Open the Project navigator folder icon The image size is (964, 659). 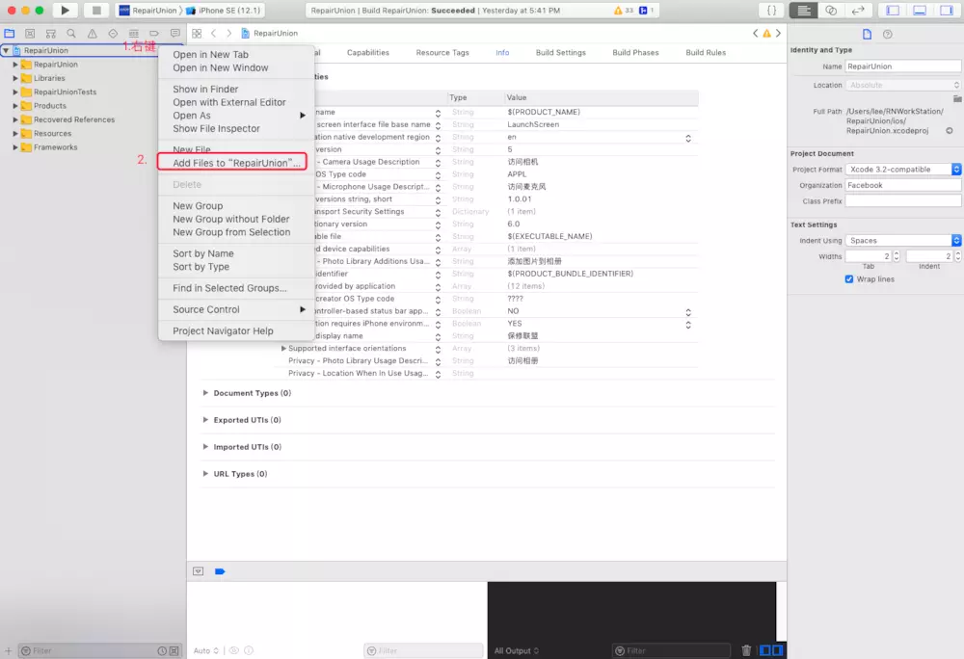(x=10, y=33)
